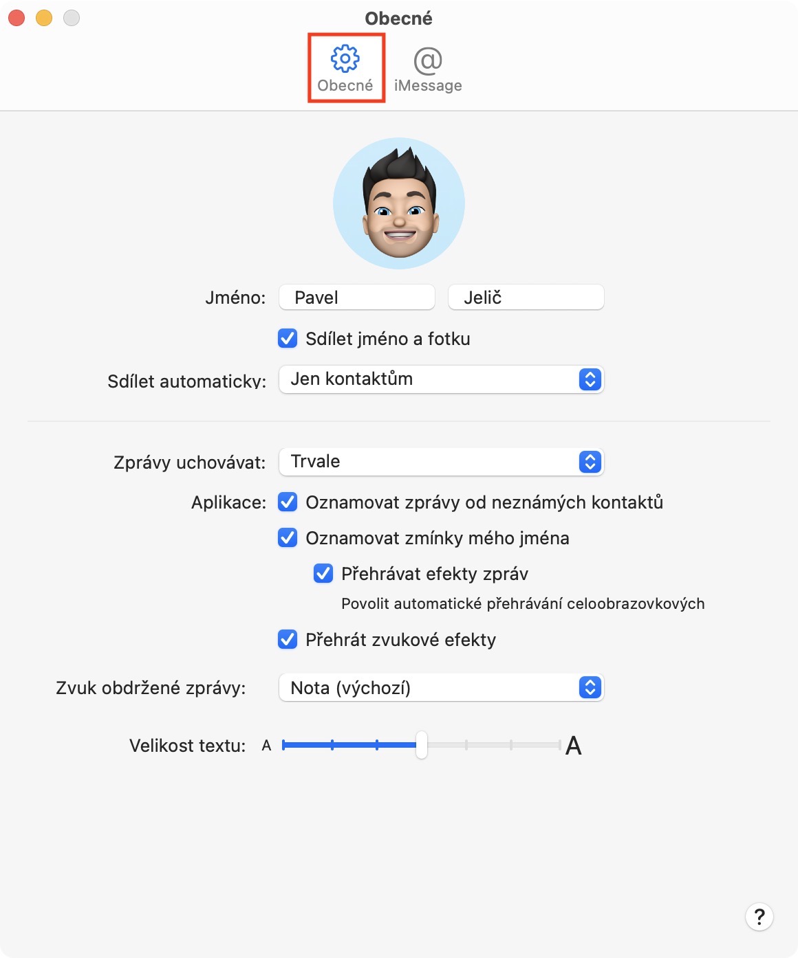
Task: Click the first name field 'Pavel'
Action: tap(356, 298)
